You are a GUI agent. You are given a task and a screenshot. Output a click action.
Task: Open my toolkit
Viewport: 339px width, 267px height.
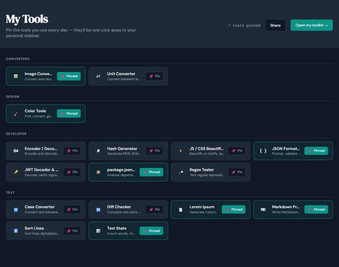pyautogui.click(x=311, y=25)
